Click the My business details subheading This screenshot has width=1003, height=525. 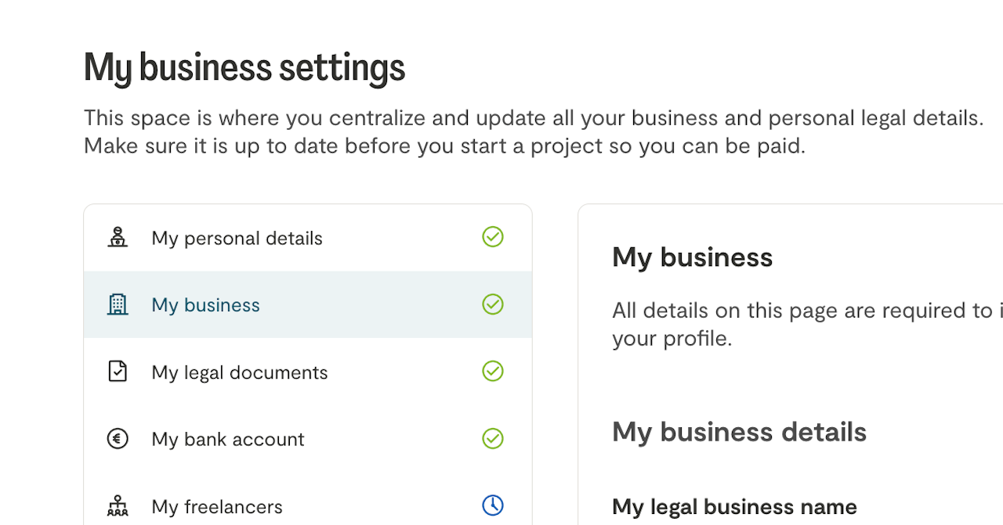point(739,432)
